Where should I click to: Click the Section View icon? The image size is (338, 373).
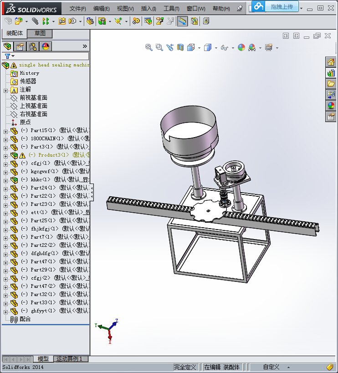click(x=180, y=47)
